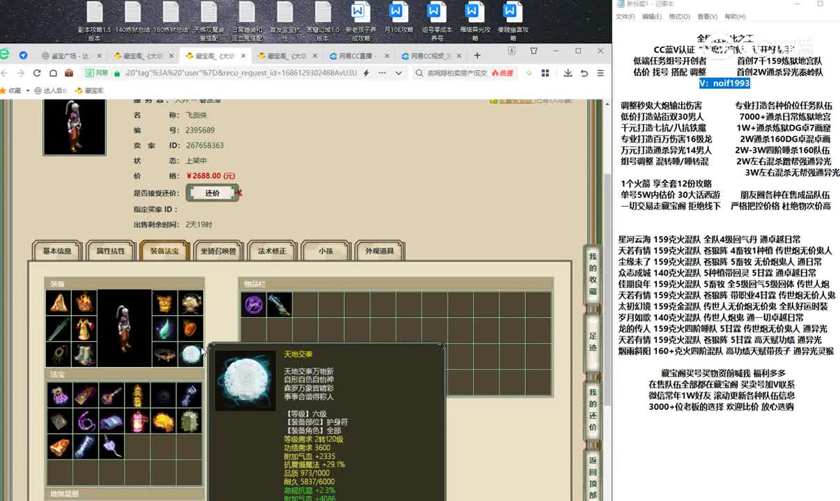Image resolution: width=840 pixels, height=501 pixels.
Task: Open Notepad 格式(O) menu
Action: click(679, 17)
